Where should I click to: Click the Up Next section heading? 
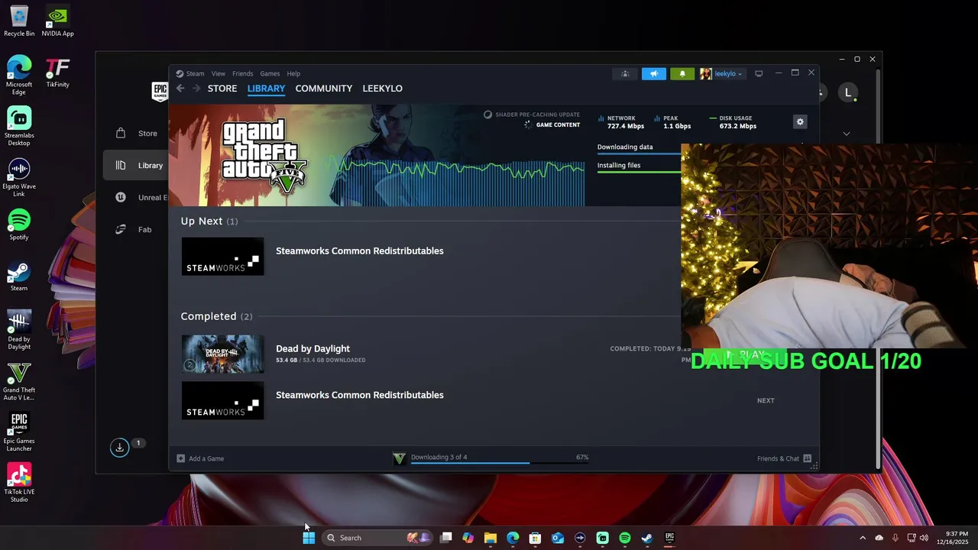coord(209,221)
